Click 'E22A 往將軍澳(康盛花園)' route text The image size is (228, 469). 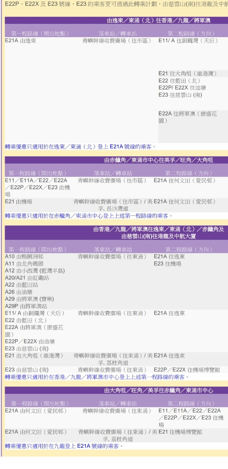pyautogui.click(x=188, y=117)
